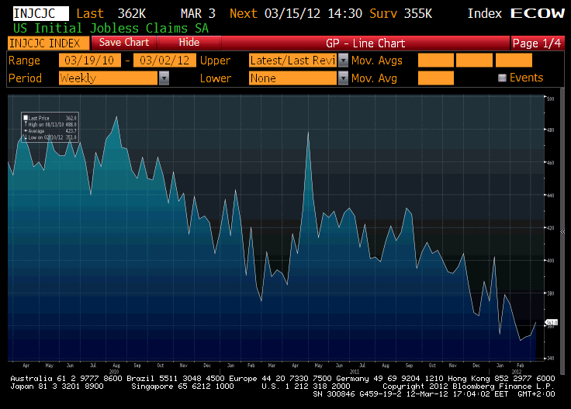The image size is (571, 409).
Task: Click the 2012 year label on x-axis
Action: coord(517,372)
